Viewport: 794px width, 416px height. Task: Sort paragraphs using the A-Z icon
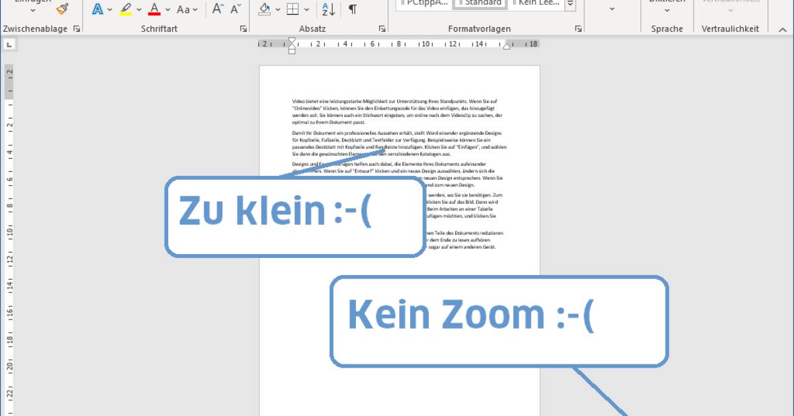point(327,9)
